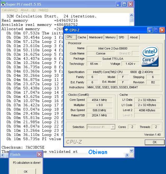Open the Calculate(C) menu in Super PI
Image resolution: width=166 pixels, height=174 pixels.
10,10
